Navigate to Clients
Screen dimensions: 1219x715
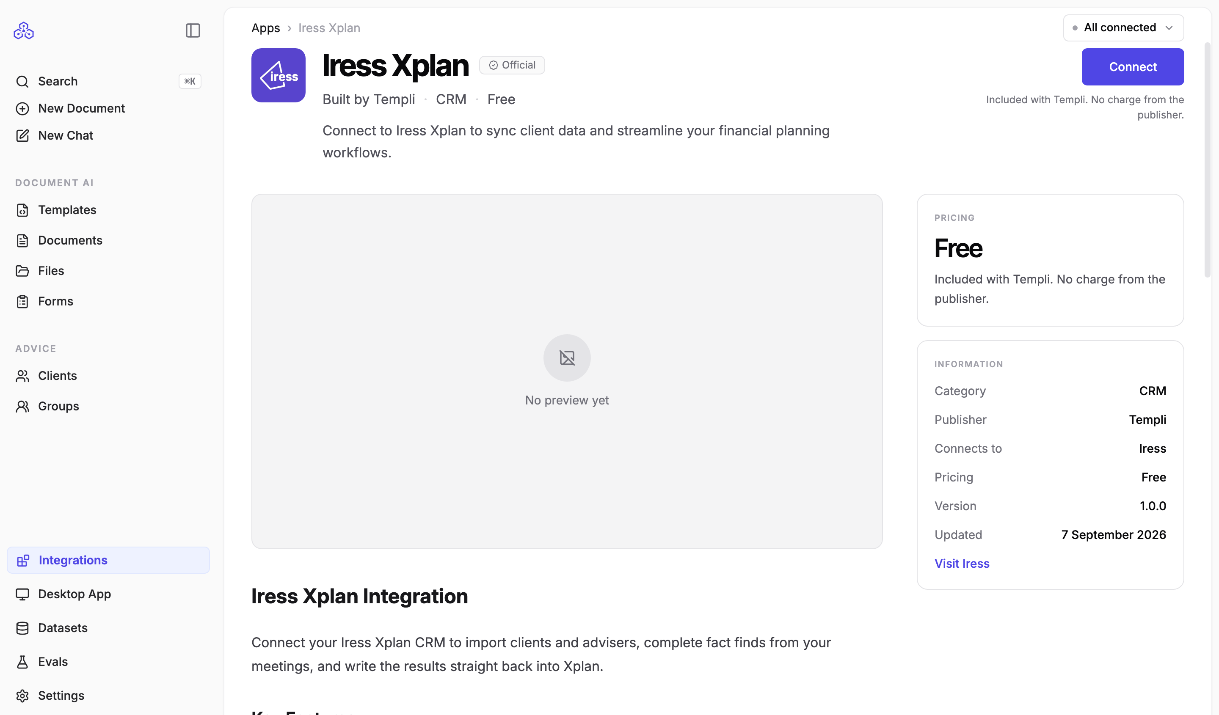pyautogui.click(x=108, y=376)
